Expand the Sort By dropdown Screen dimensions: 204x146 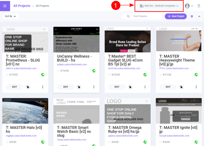coord(10,16)
